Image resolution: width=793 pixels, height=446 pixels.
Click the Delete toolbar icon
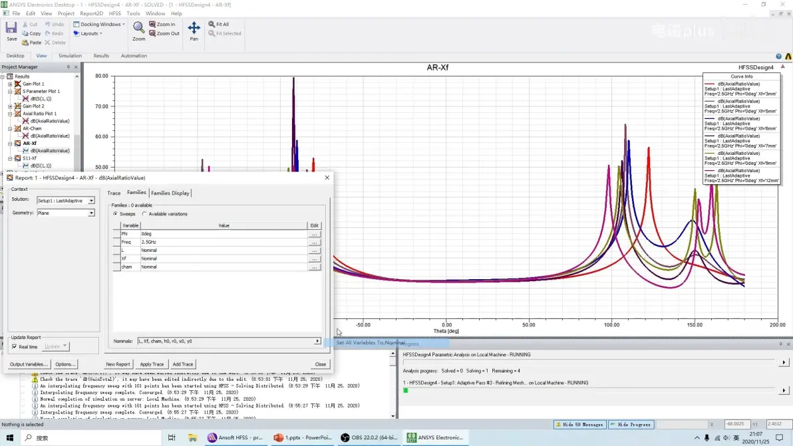pos(55,43)
